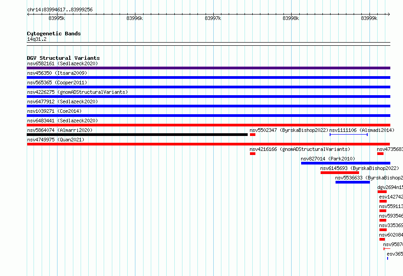
Task: Select the blue nsv4226275 variant bar
Action: [x=208, y=97]
